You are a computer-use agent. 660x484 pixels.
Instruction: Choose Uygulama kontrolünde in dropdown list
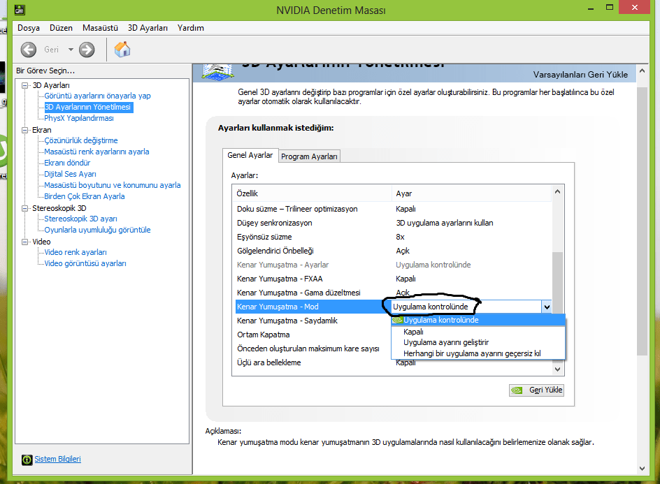point(478,320)
